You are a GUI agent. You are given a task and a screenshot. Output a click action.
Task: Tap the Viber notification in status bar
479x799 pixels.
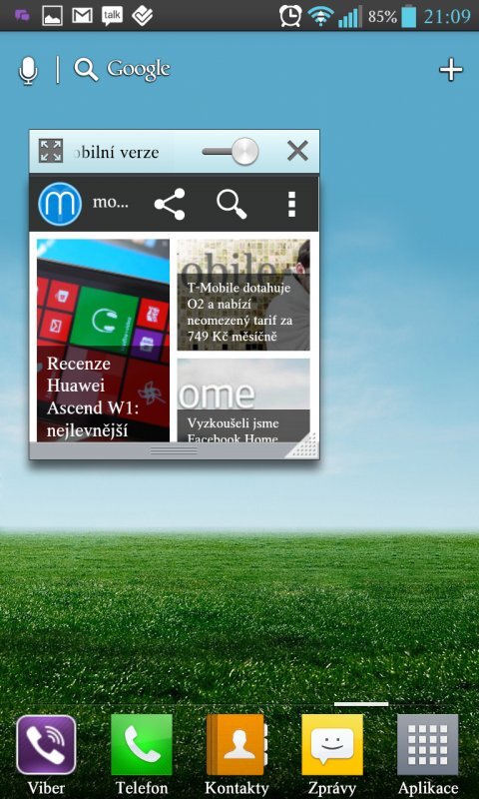pyautogui.click(x=22, y=16)
